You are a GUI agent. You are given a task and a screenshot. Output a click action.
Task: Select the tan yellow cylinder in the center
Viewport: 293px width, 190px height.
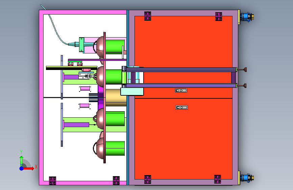116,98
